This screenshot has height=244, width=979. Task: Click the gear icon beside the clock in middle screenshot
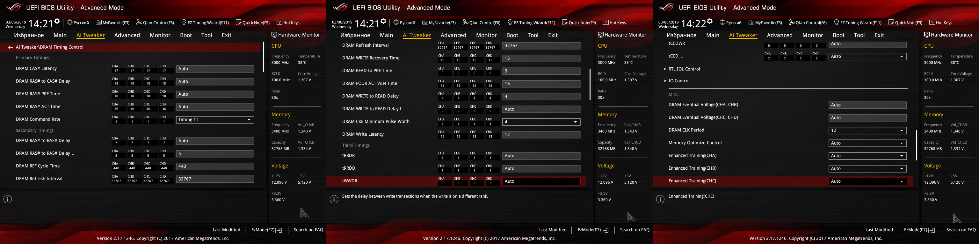pos(383,21)
